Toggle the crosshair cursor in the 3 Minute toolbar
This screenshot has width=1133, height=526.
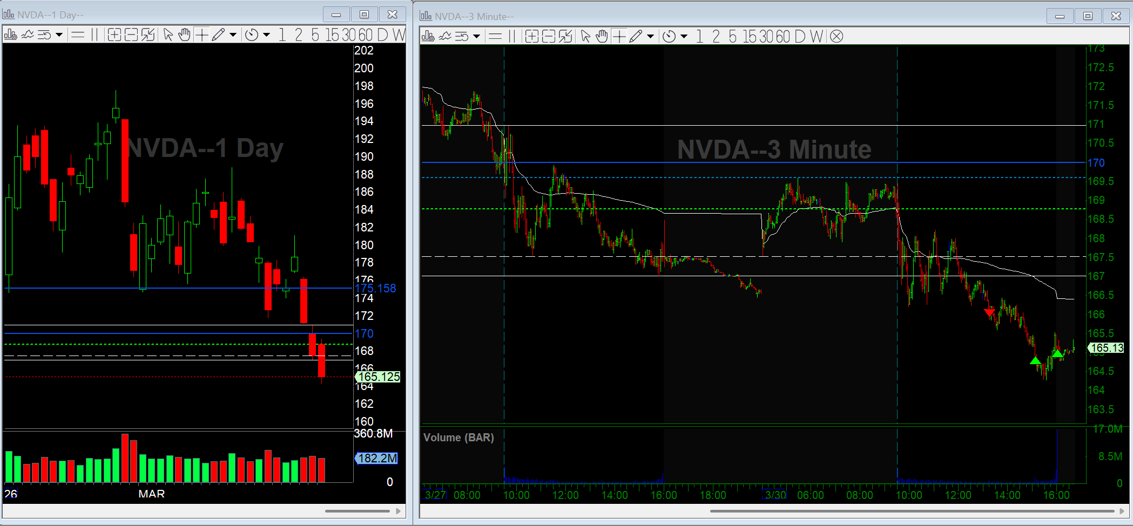click(x=619, y=36)
